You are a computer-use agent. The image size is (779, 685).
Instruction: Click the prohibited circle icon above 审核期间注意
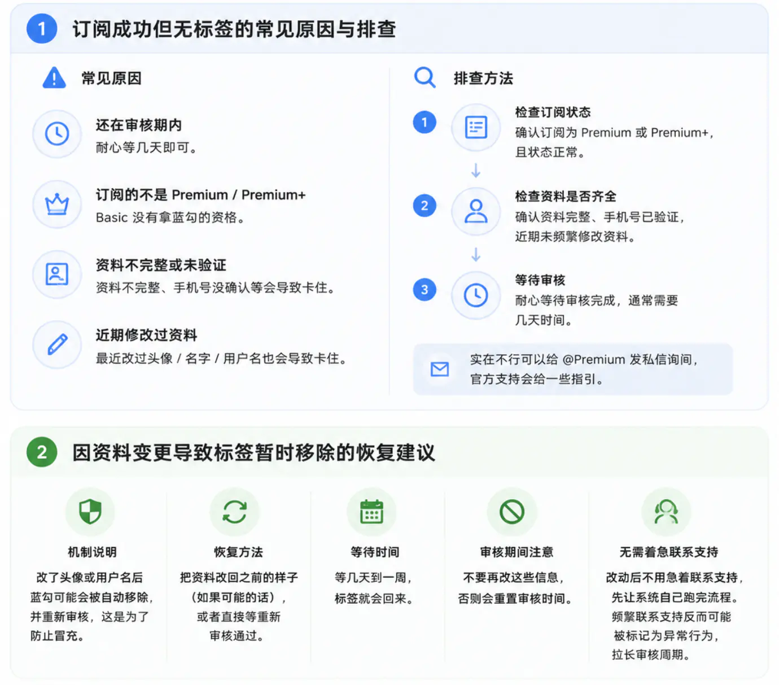point(512,512)
